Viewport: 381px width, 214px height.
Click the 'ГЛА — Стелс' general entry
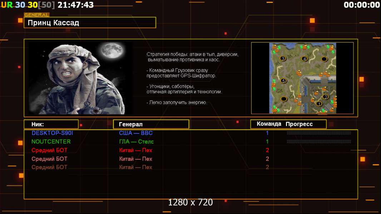coord(136,142)
